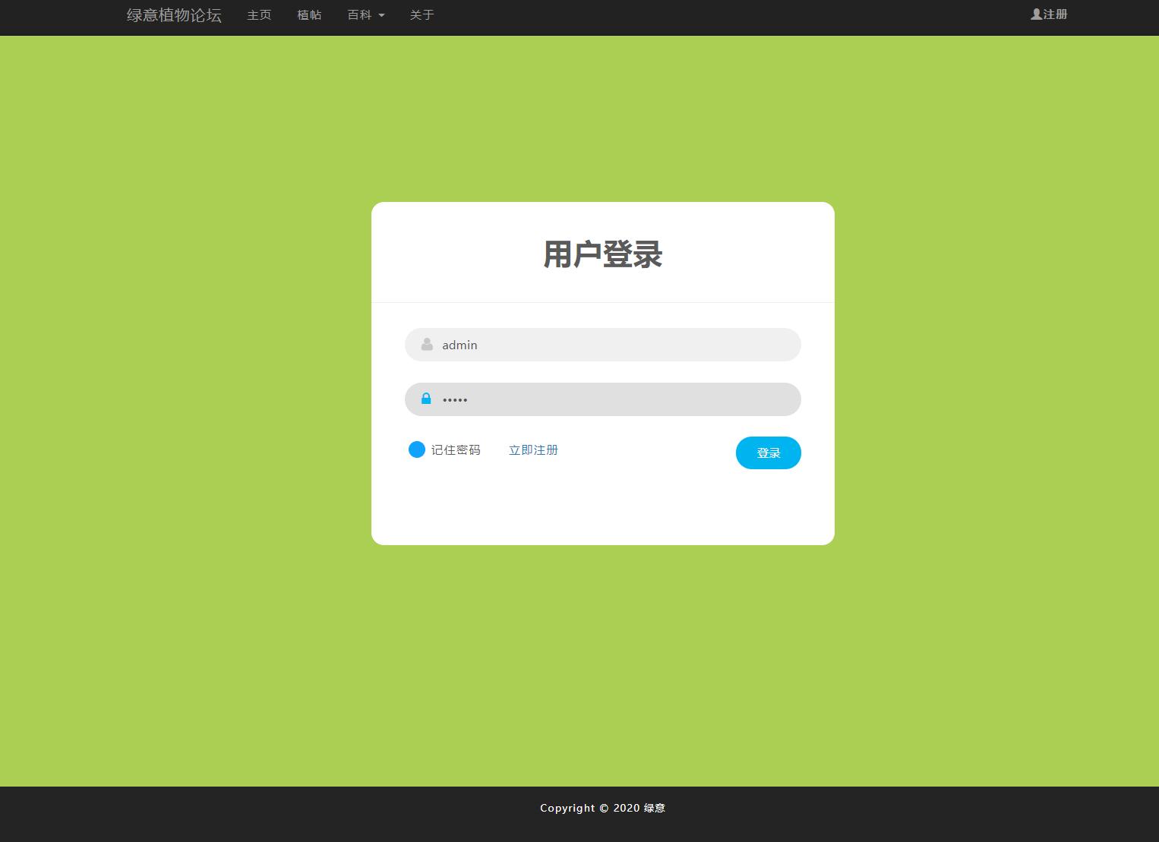Click the person icon in the username field
Viewport: 1159px width, 842px height.
(x=426, y=344)
